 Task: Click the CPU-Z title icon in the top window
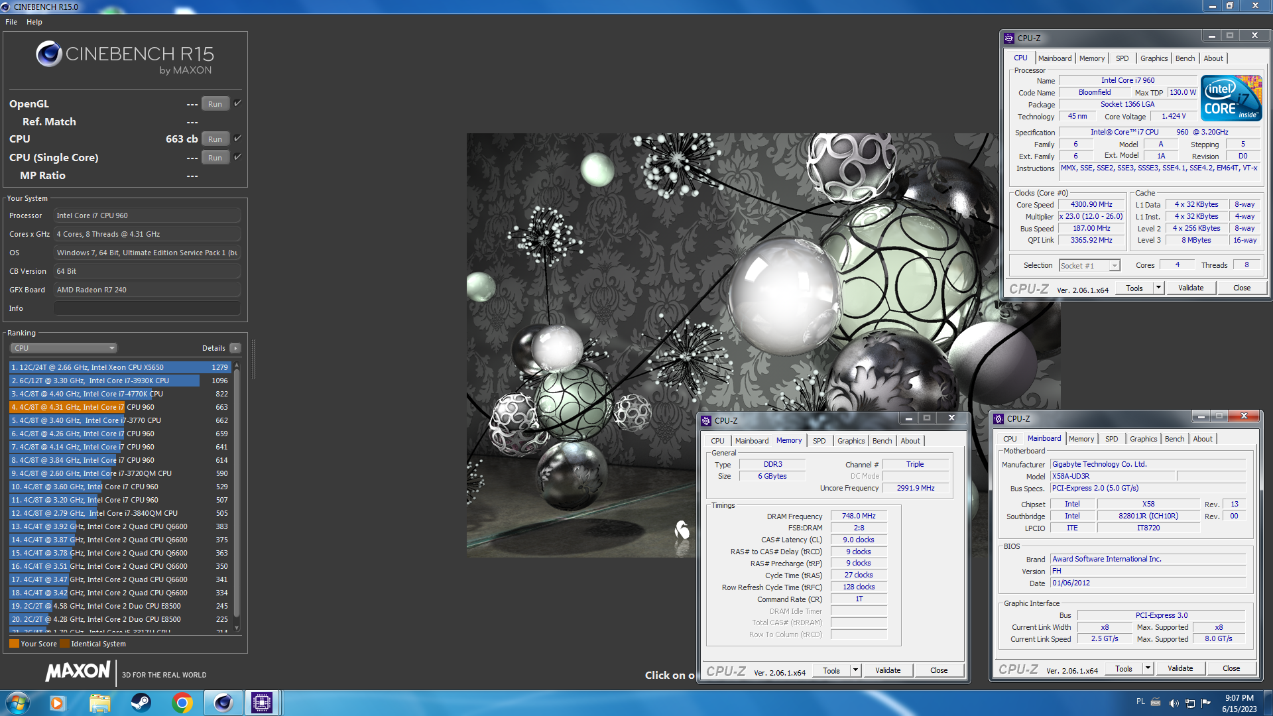pyautogui.click(x=1009, y=38)
